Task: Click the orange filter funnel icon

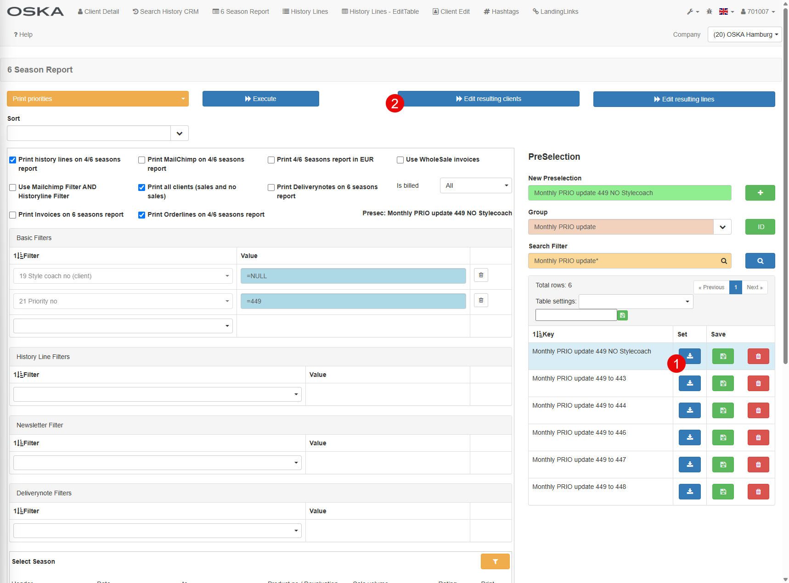Action: pyautogui.click(x=495, y=561)
